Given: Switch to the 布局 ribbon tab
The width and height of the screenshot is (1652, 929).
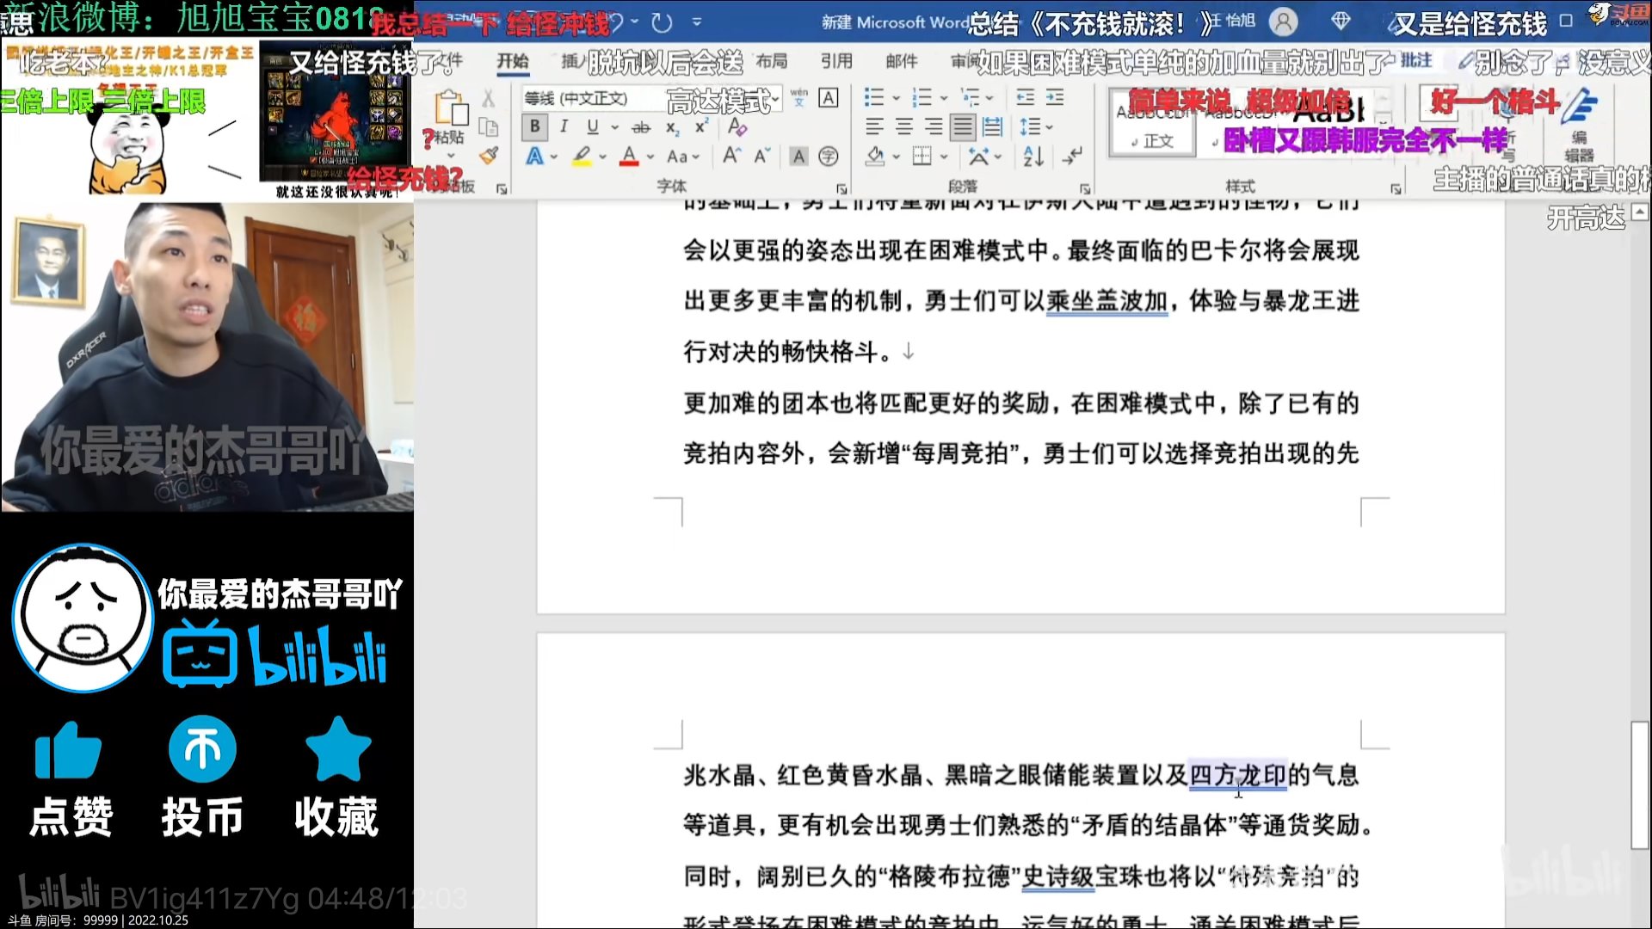Looking at the screenshot, I should tap(771, 61).
